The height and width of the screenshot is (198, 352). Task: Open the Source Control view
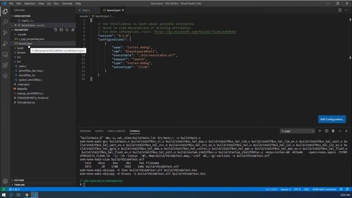coord(5,33)
